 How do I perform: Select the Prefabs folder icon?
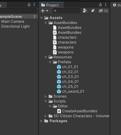(x=55, y=62)
